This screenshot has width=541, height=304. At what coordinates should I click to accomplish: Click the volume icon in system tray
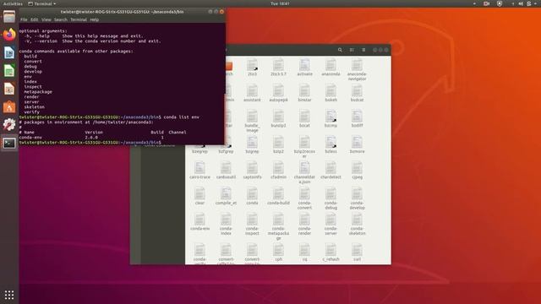tap(521, 3)
